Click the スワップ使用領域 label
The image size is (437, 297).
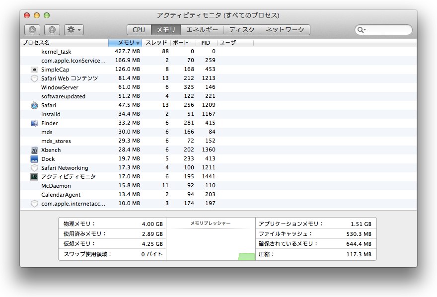(x=87, y=254)
